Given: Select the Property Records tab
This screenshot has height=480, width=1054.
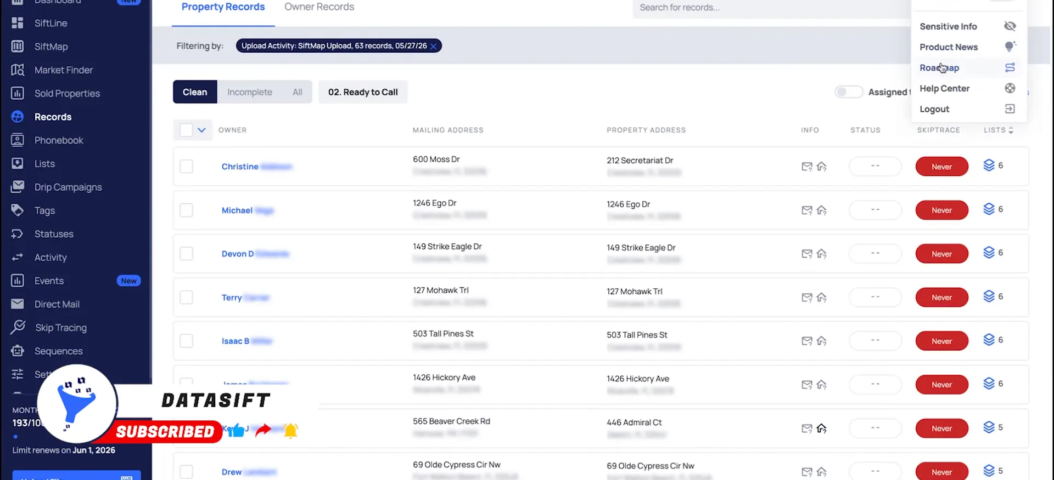Looking at the screenshot, I should (223, 7).
